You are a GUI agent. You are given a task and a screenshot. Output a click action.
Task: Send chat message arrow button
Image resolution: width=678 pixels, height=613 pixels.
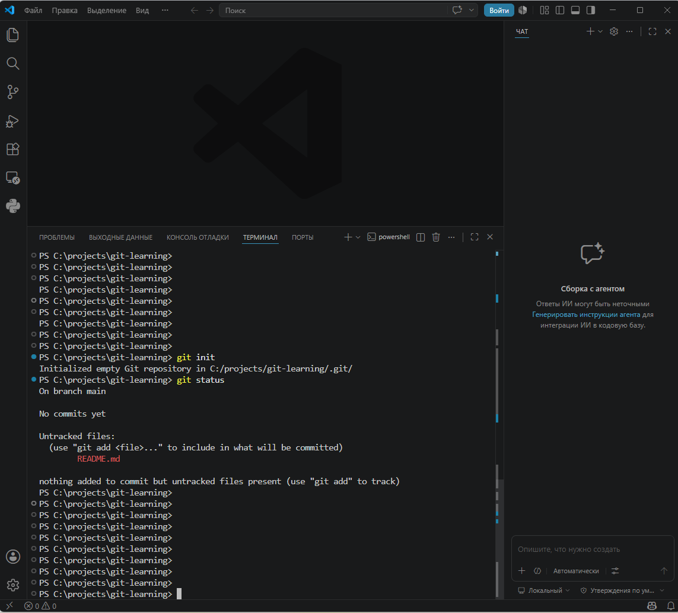pyautogui.click(x=664, y=571)
